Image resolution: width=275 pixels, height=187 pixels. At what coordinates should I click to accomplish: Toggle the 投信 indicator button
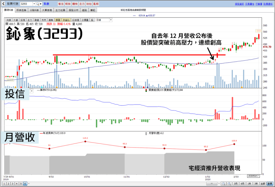[22, 20]
